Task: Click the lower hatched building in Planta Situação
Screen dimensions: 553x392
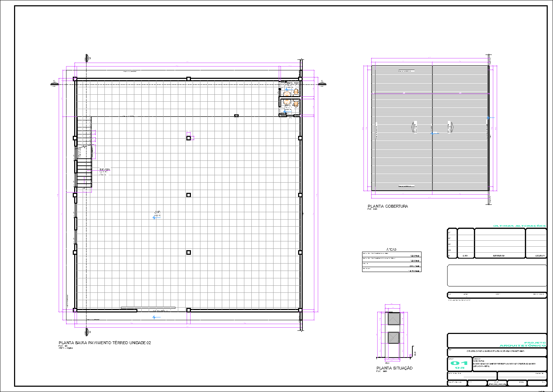Action: tap(394, 338)
